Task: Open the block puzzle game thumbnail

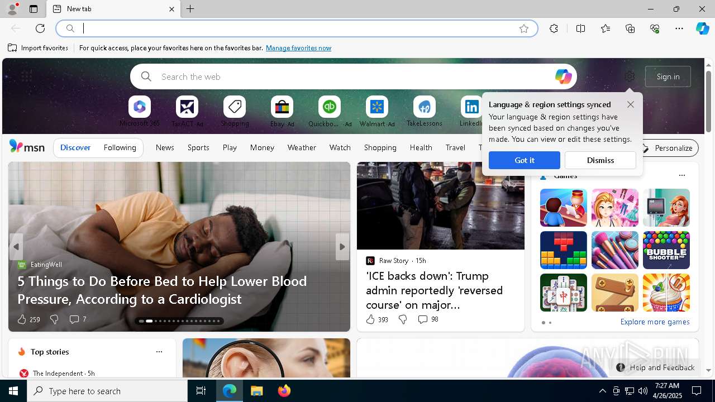Action: click(564, 250)
